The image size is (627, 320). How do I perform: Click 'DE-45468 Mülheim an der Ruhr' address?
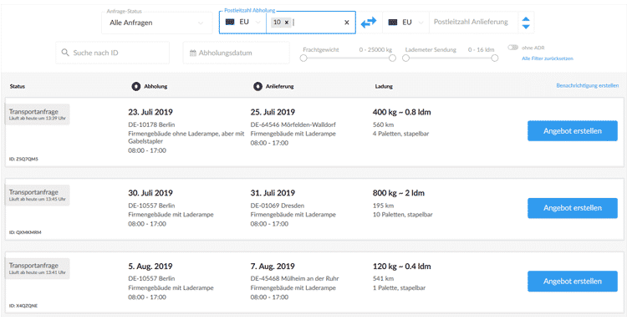(x=295, y=278)
